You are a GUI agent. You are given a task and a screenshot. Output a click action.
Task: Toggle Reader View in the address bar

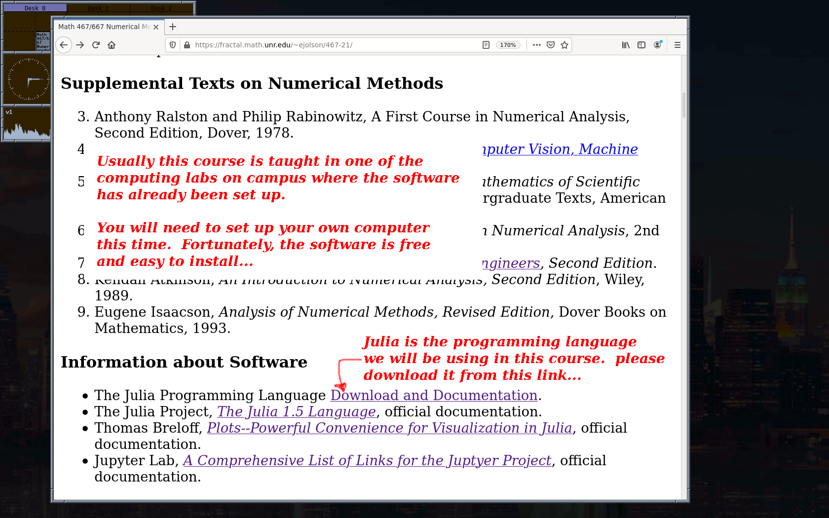486,45
